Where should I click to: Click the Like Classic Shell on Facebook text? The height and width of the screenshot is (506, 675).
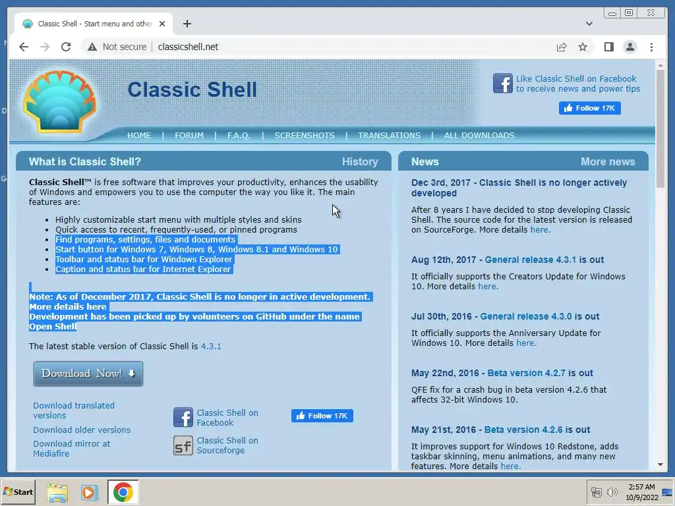point(577,84)
